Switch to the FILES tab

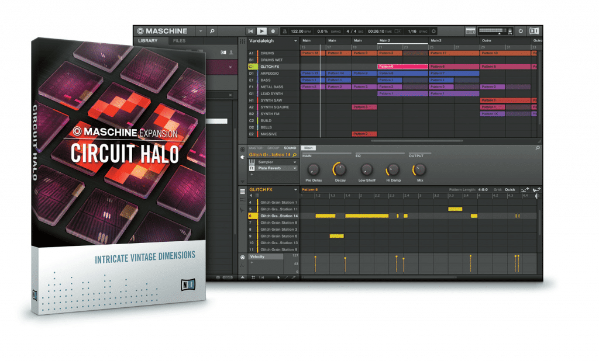179,40
